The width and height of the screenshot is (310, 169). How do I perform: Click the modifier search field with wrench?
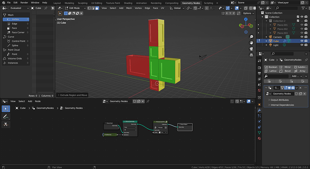coord(276,76)
